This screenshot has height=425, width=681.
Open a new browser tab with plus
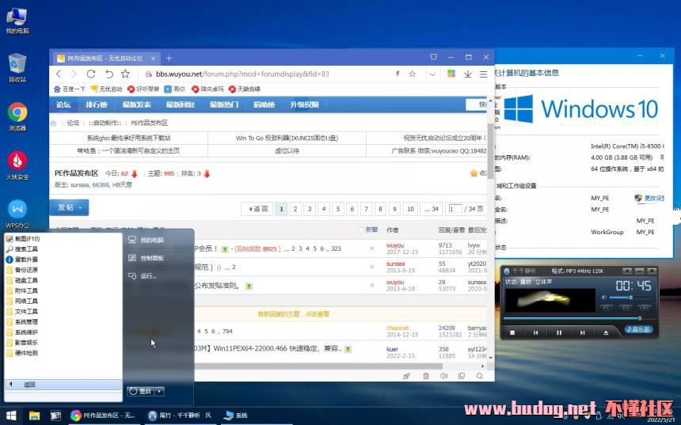click(x=169, y=59)
